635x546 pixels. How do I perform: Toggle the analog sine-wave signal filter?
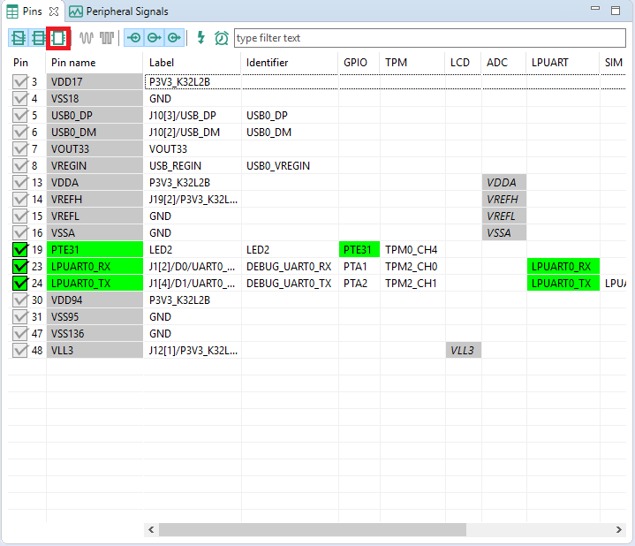click(87, 38)
